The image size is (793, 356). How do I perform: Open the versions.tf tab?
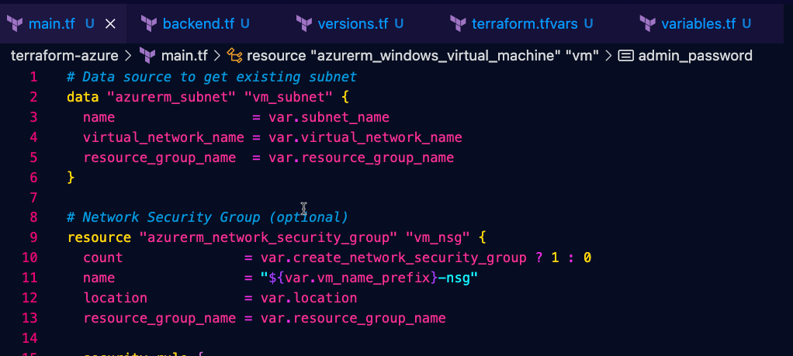[360, 23]
